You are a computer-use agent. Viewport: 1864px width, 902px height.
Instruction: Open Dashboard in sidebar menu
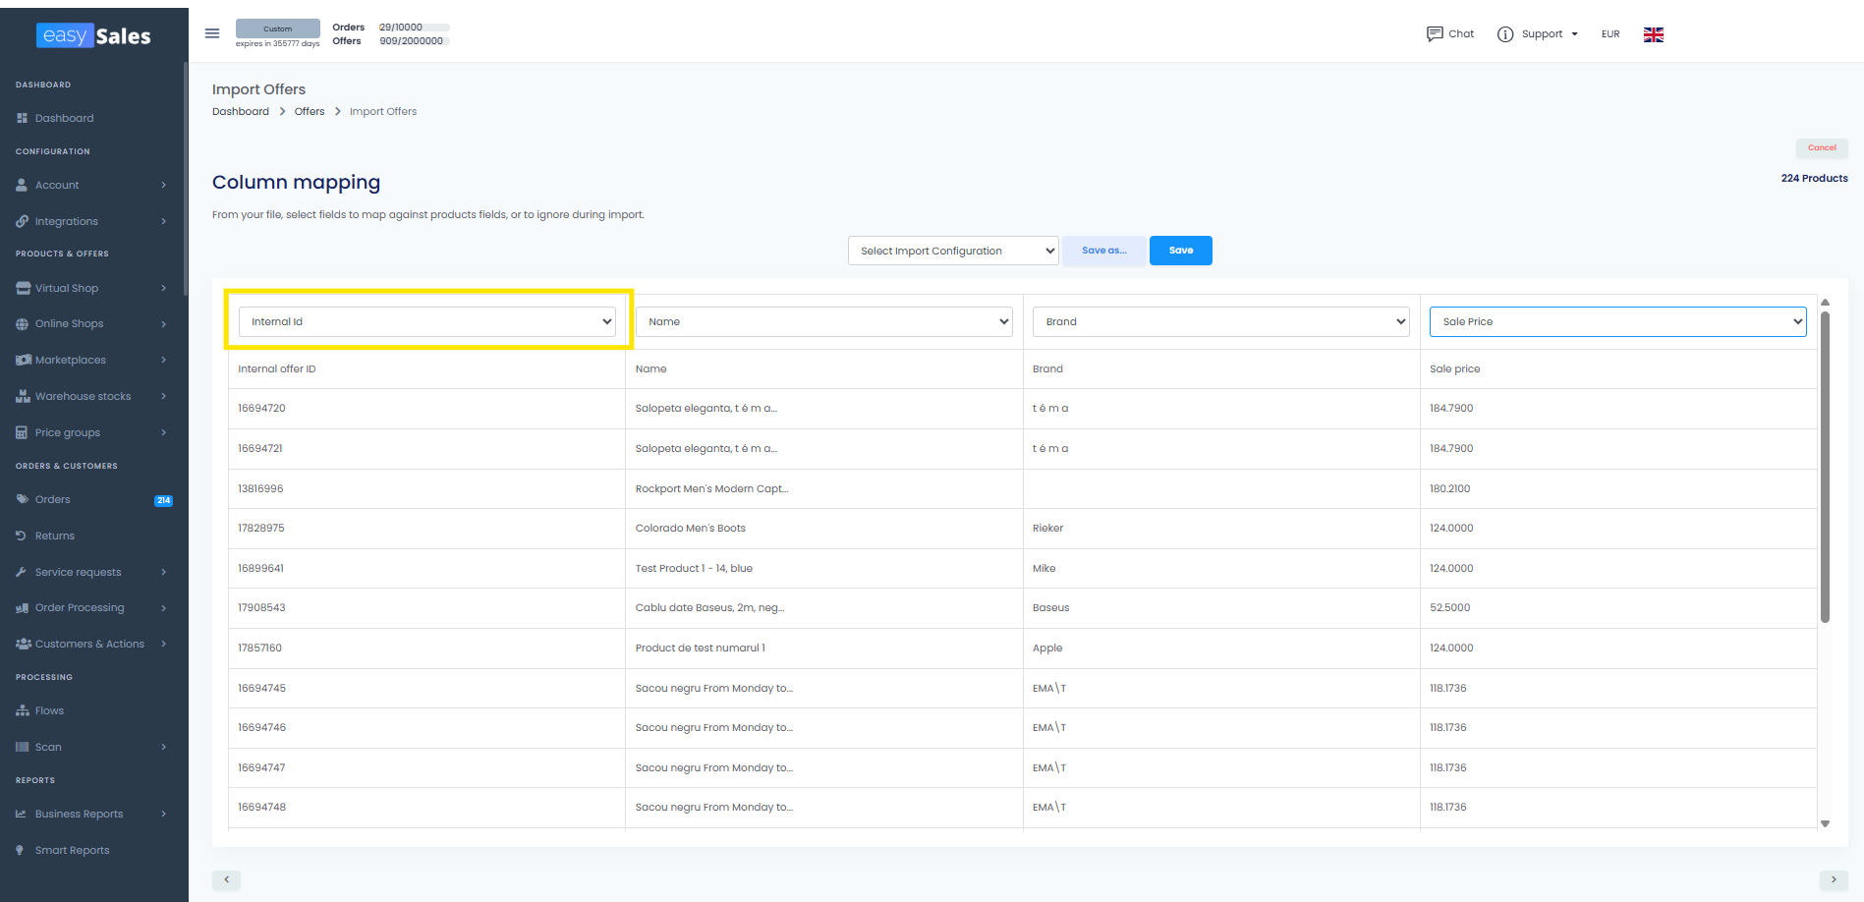click(65, 118)
